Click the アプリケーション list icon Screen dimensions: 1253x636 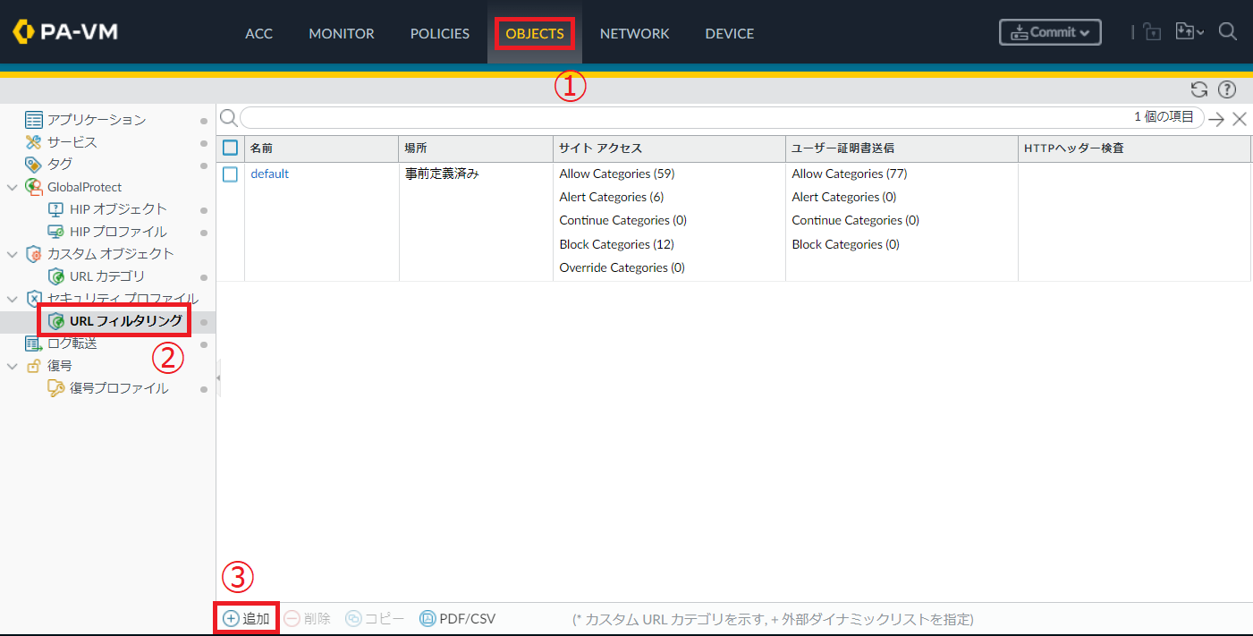coord(34,120)
